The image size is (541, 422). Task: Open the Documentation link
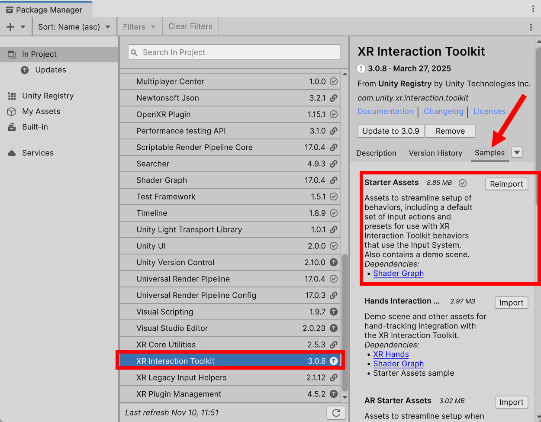[x=385, y=111]
